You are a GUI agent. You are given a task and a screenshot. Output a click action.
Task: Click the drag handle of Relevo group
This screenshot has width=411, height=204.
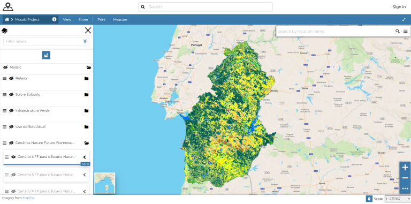[4, 78]
